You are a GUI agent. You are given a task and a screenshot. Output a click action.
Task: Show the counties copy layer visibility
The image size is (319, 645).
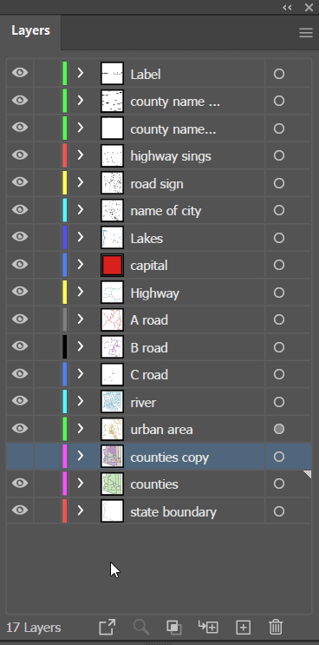[20, 457]
